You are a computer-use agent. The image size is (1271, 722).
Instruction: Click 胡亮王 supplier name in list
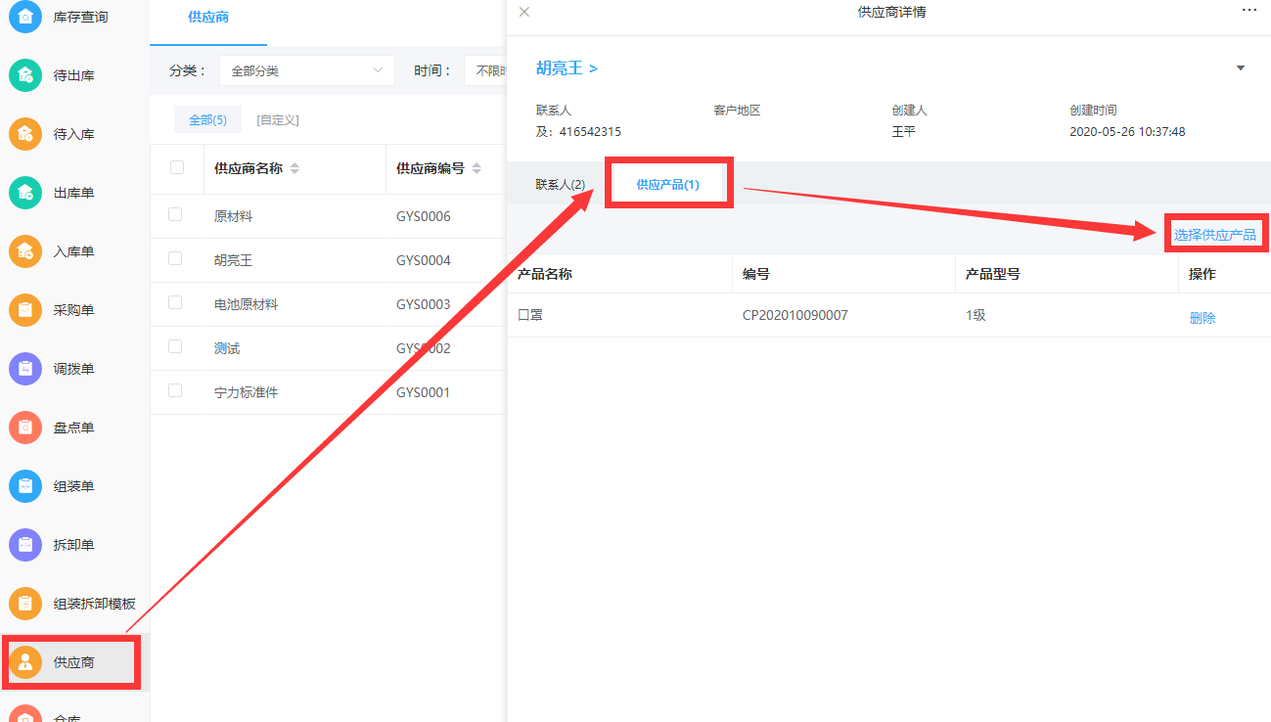pos(233,260)
